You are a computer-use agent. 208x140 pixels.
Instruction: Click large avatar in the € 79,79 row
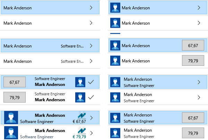(x=11, y=133)
